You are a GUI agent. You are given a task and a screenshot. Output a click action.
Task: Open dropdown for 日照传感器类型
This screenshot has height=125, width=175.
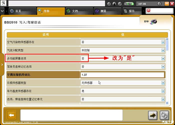point(163,83)
